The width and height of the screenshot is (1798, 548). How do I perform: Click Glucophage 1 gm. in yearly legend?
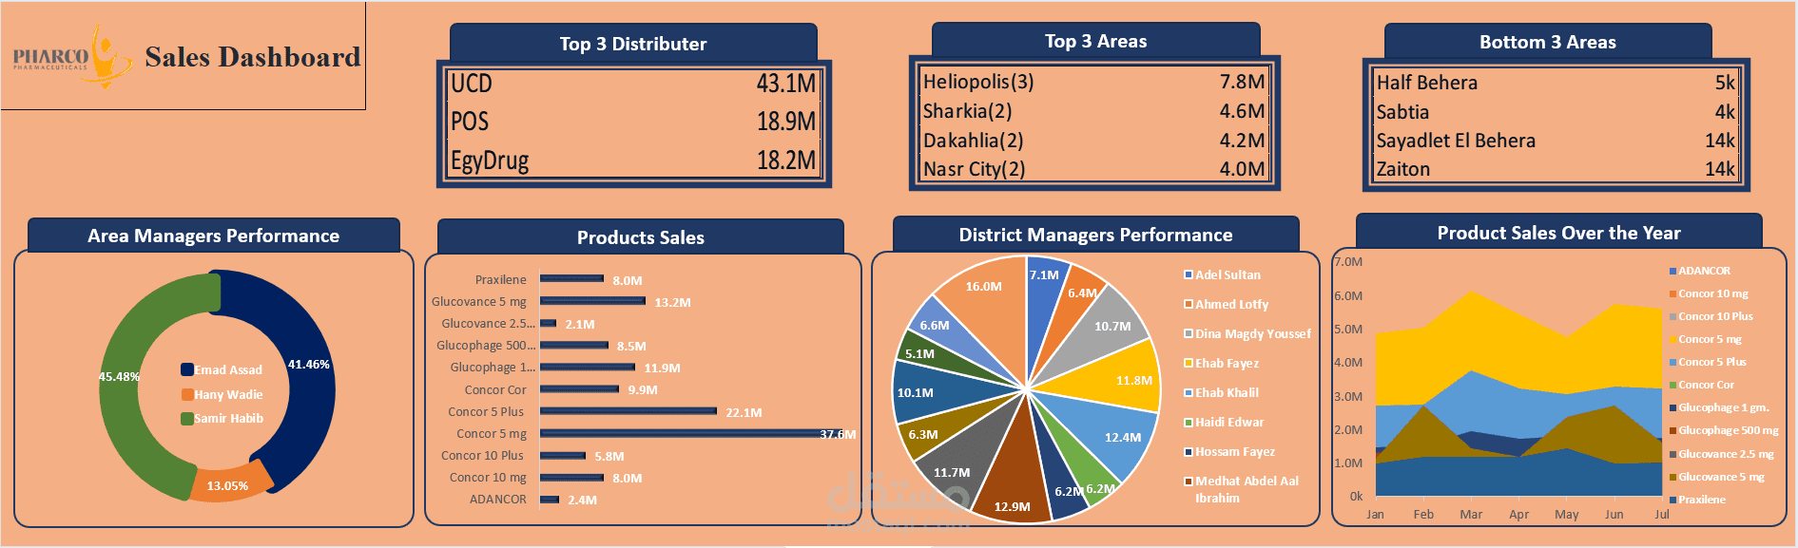point(1719,407)
